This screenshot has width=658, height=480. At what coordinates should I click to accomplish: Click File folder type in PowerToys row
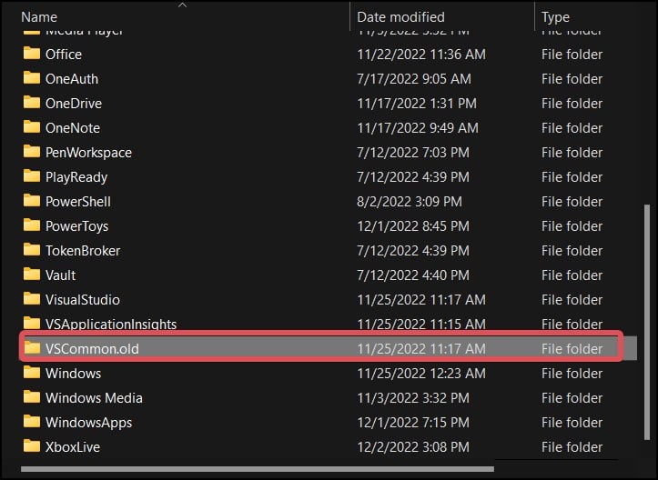[x=572, y=226]
